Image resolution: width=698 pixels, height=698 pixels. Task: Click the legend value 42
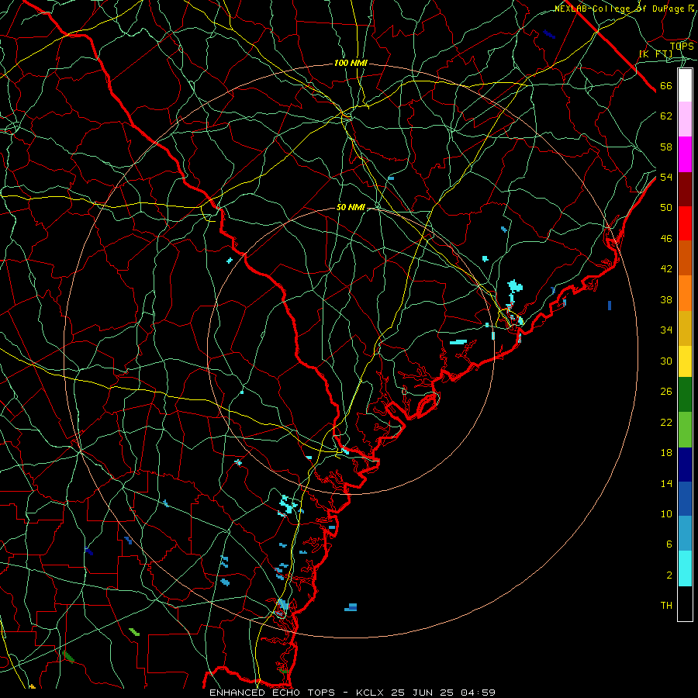point(666,269)
